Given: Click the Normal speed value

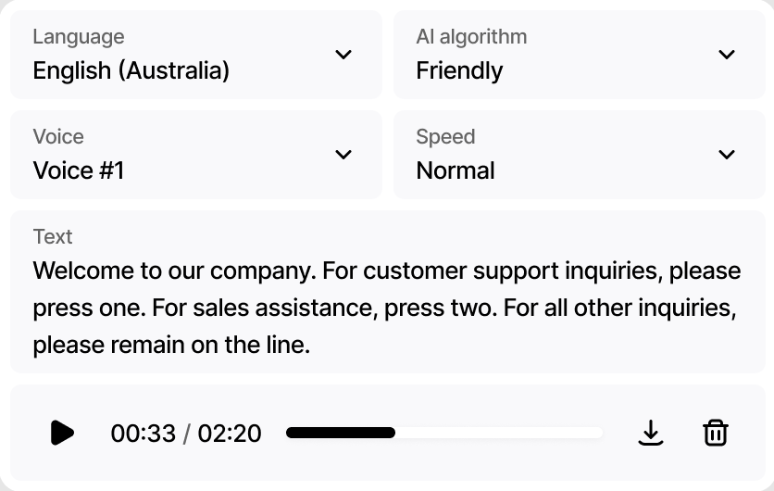Looking at the screenshot, I should 456,170.
